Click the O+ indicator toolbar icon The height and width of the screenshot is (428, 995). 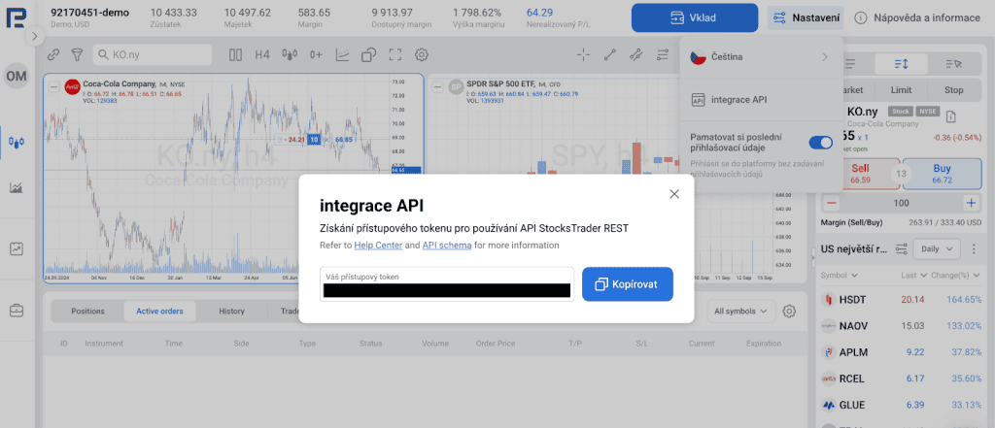tap(316, 55)
